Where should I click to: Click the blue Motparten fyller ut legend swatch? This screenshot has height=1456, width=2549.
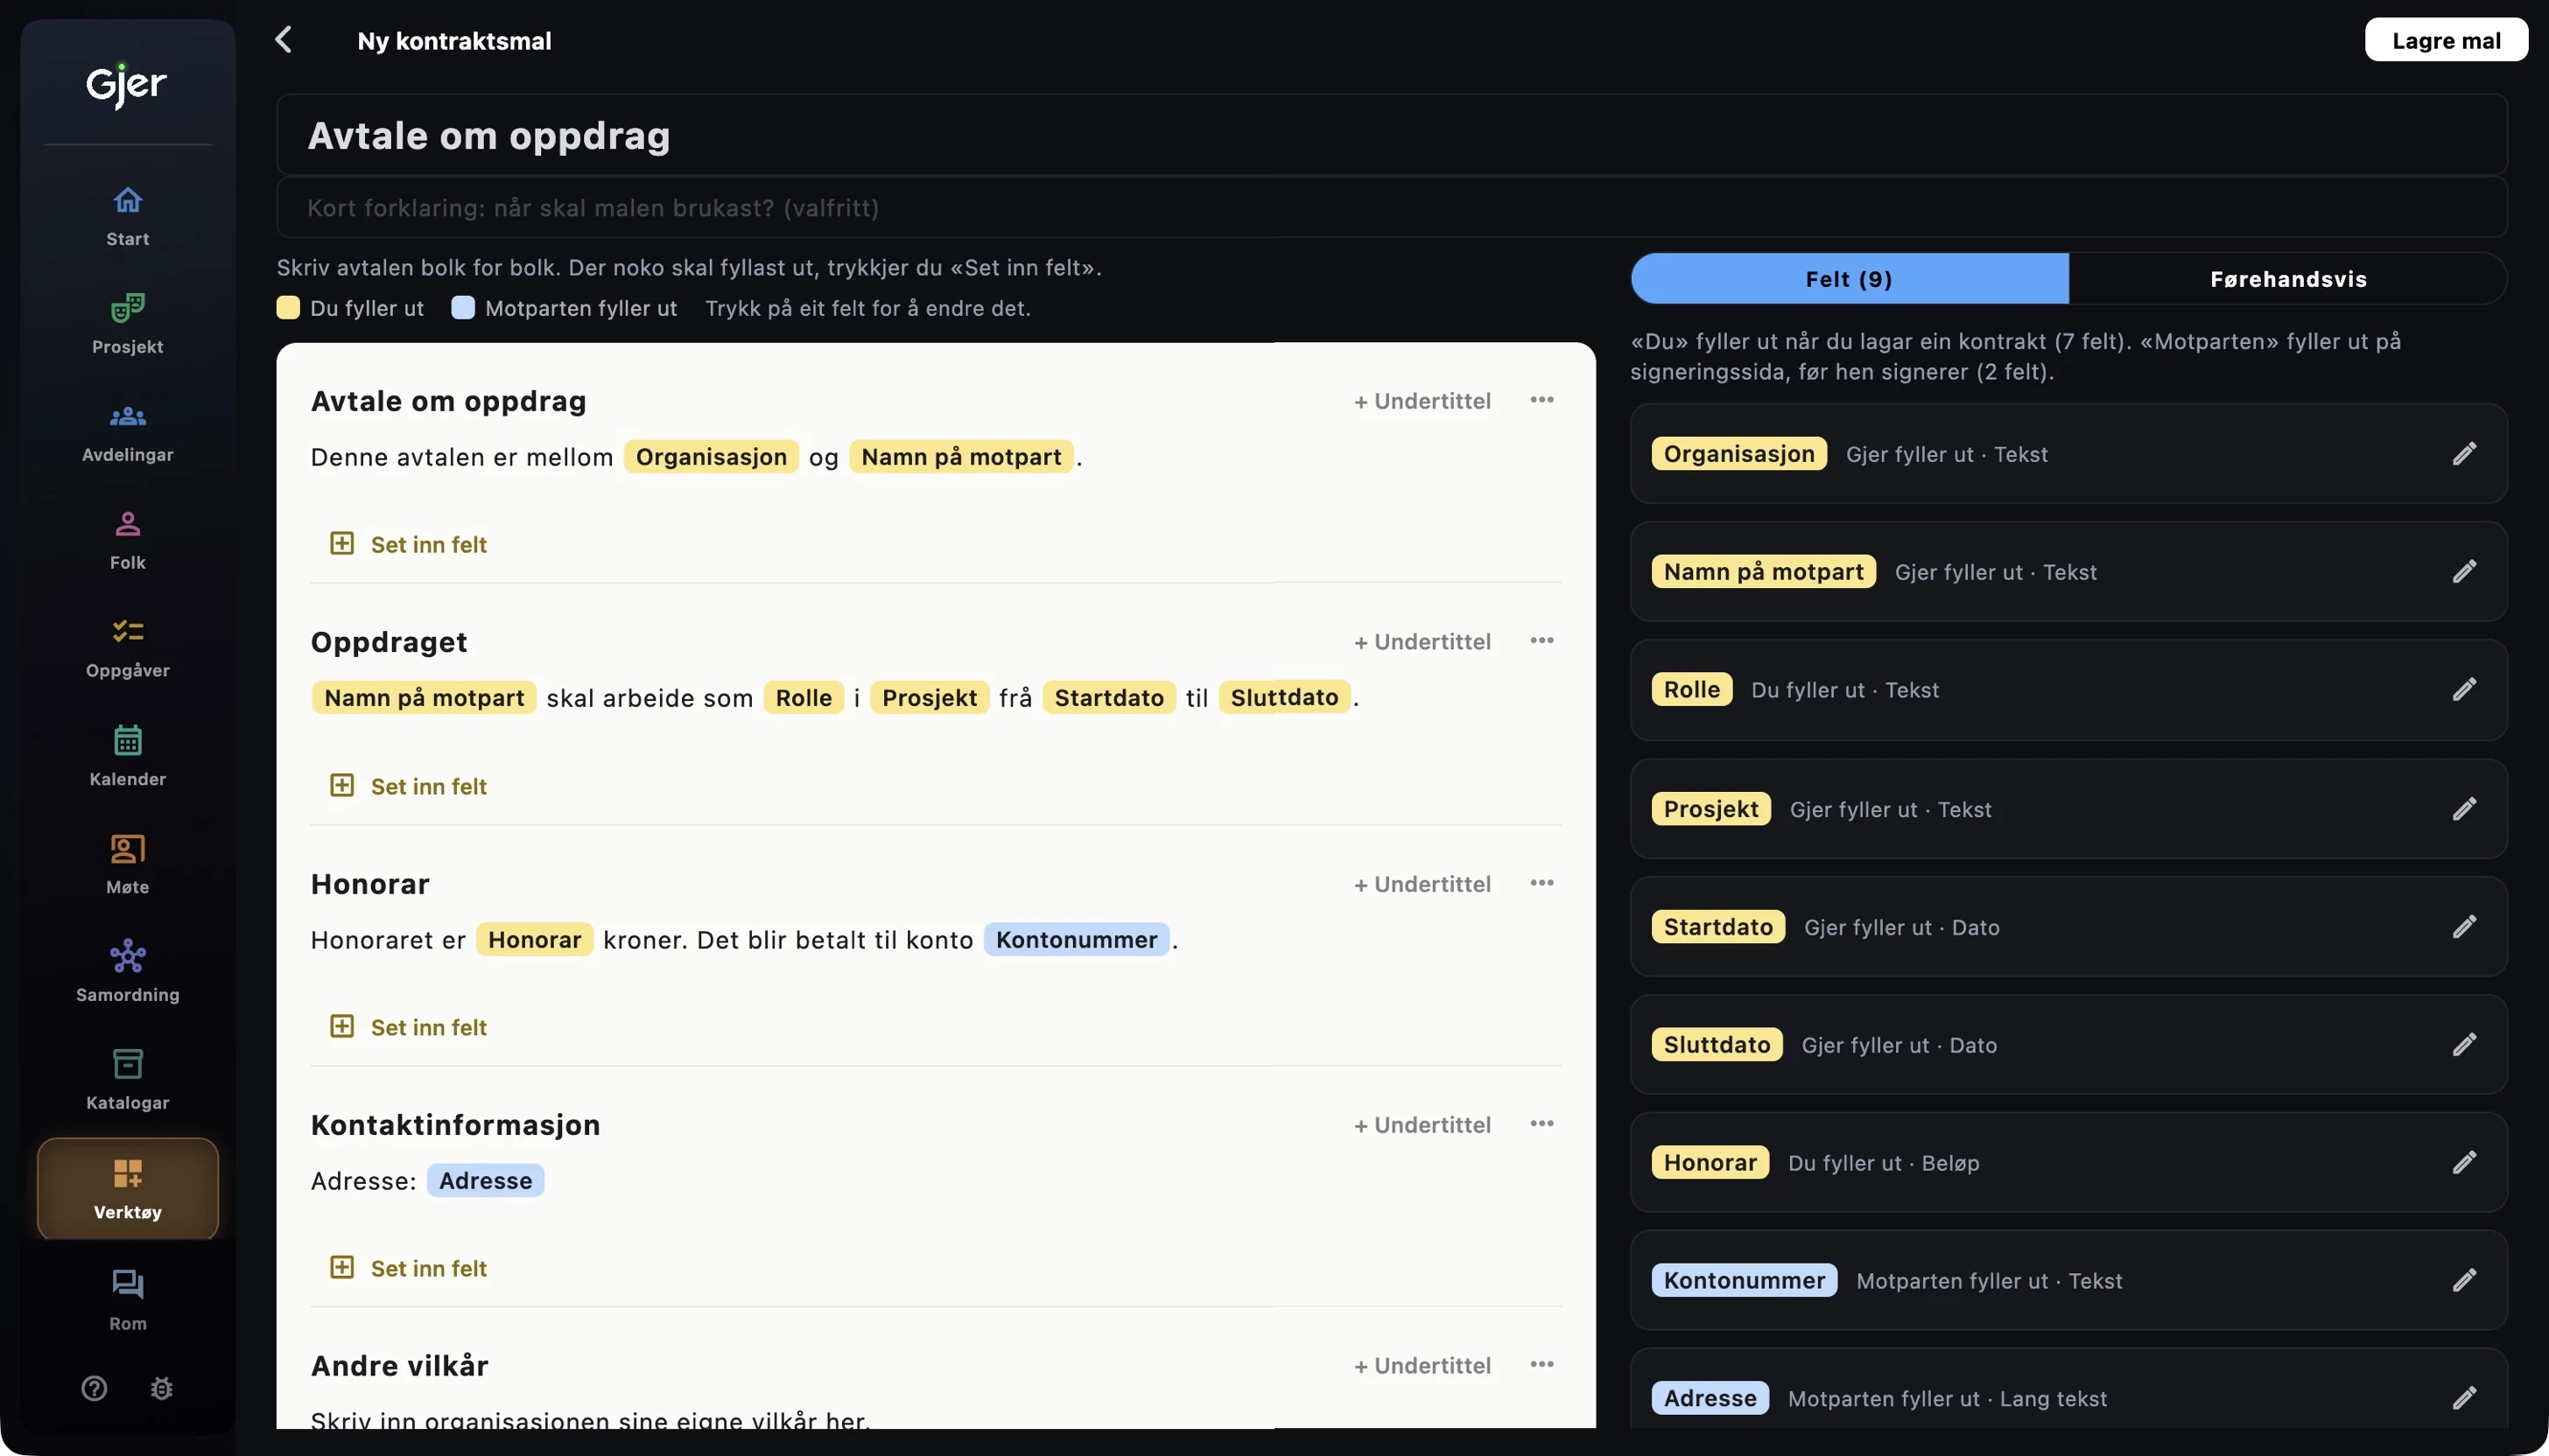[463, 308]
